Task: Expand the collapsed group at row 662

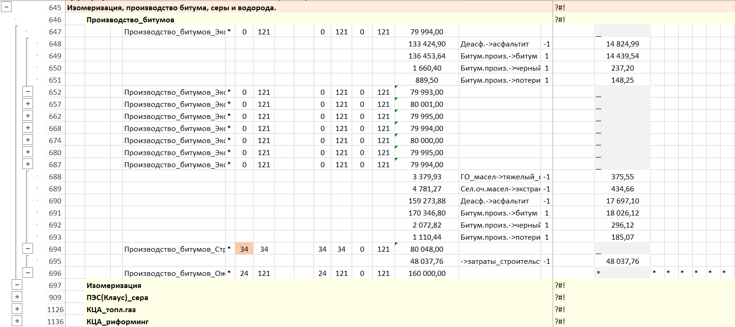Action: point(28,116)
